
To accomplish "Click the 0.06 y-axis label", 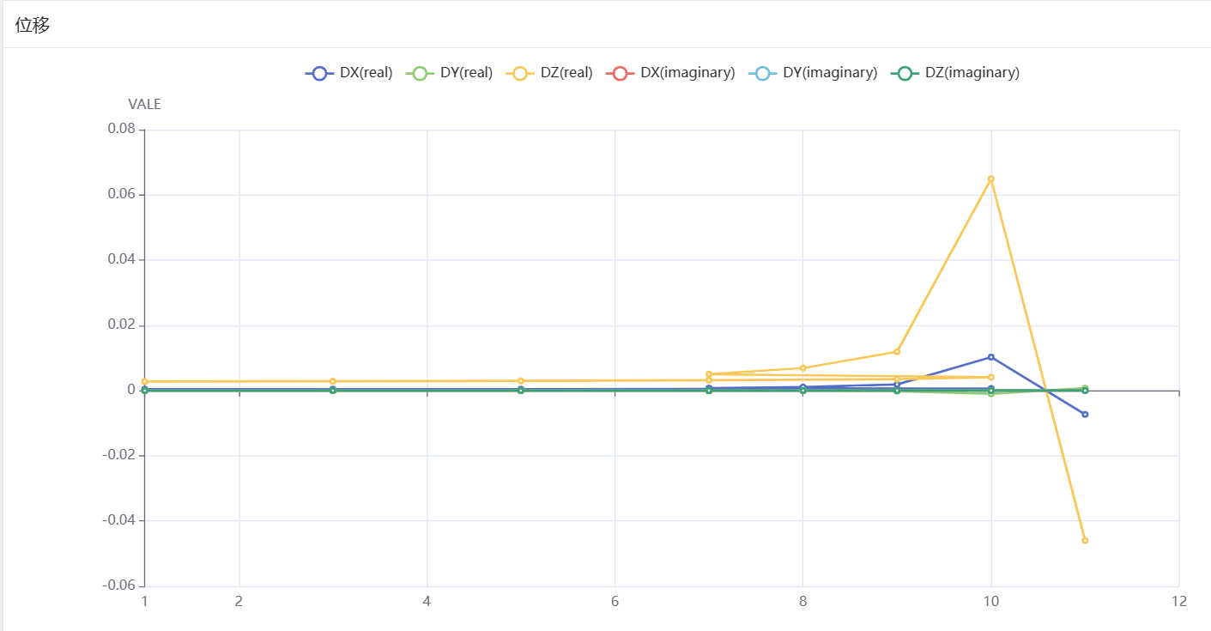I will [121, 194].
